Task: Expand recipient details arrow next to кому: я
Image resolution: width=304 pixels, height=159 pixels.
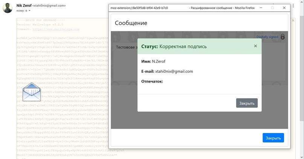Action: point(29,11)
